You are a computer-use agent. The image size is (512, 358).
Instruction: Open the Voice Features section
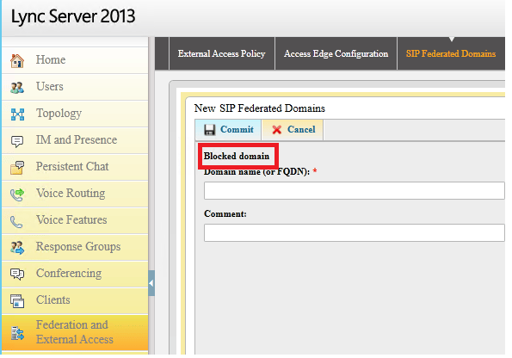coord(75,221)
